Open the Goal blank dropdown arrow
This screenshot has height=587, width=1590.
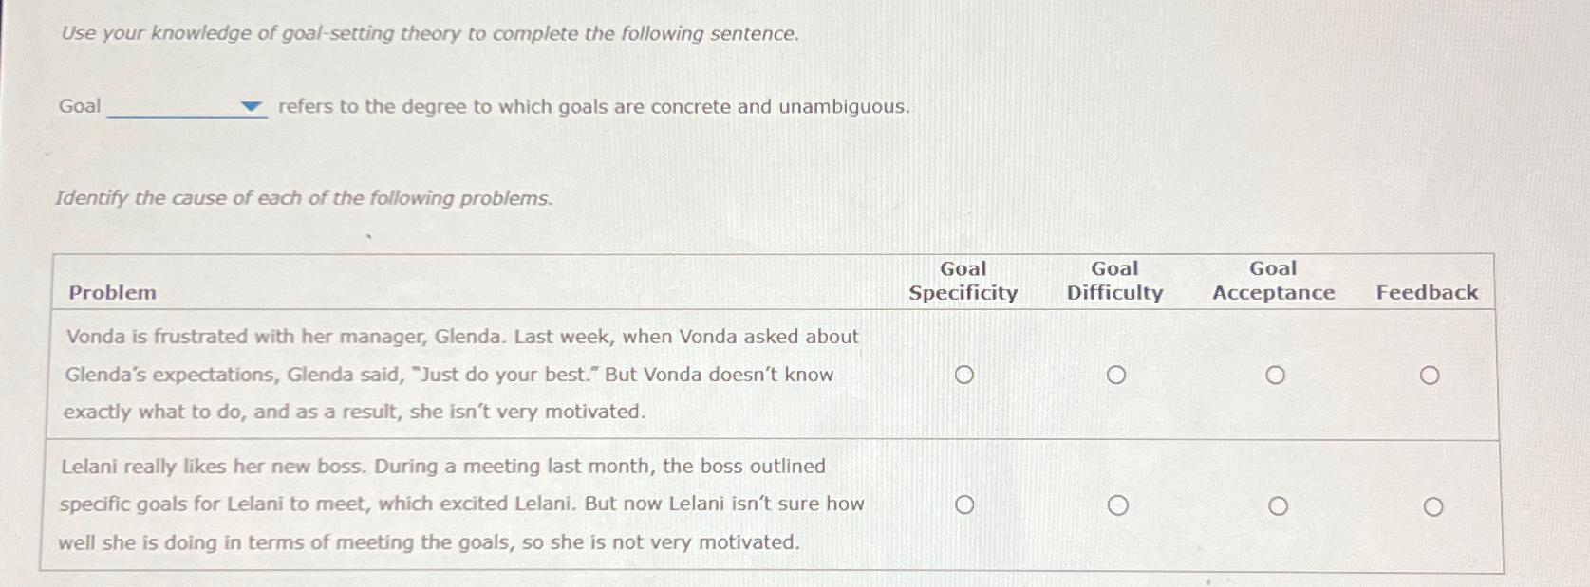[251, 107]
